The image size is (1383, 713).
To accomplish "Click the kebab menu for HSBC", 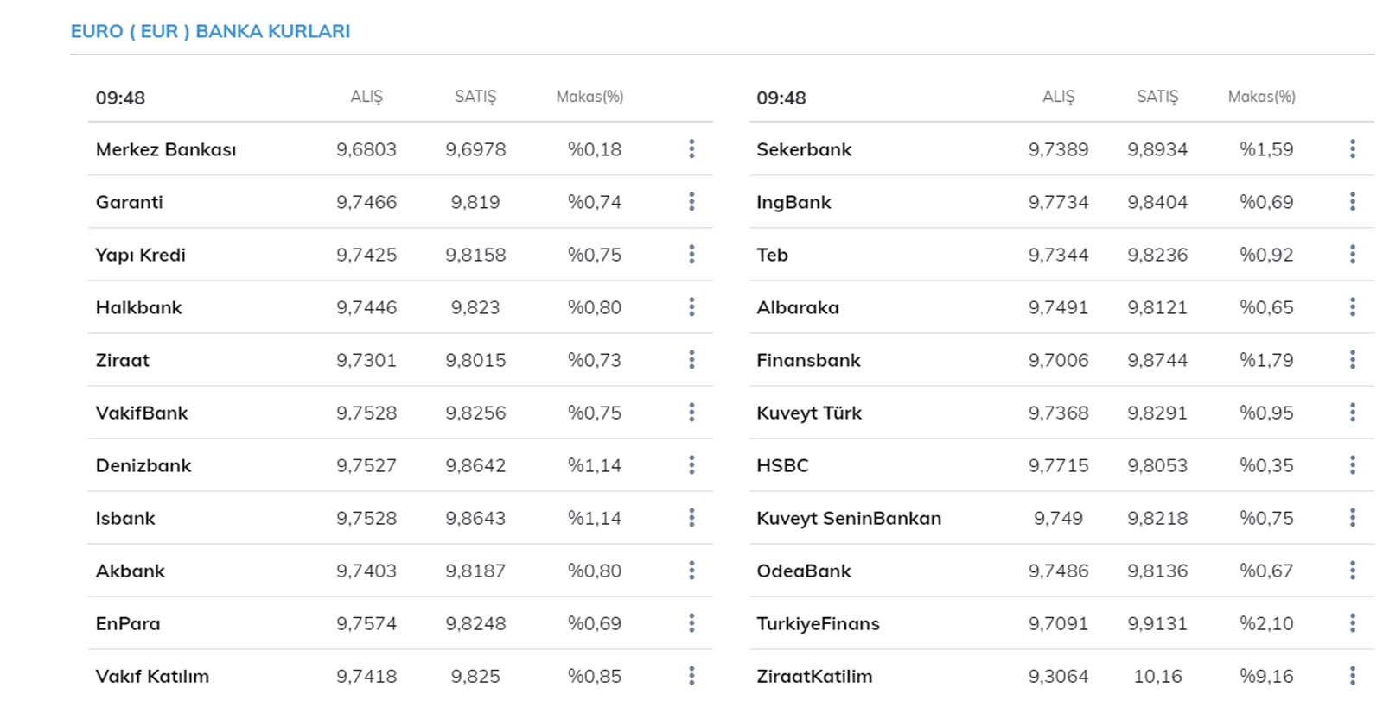I will coord(1353,465).
